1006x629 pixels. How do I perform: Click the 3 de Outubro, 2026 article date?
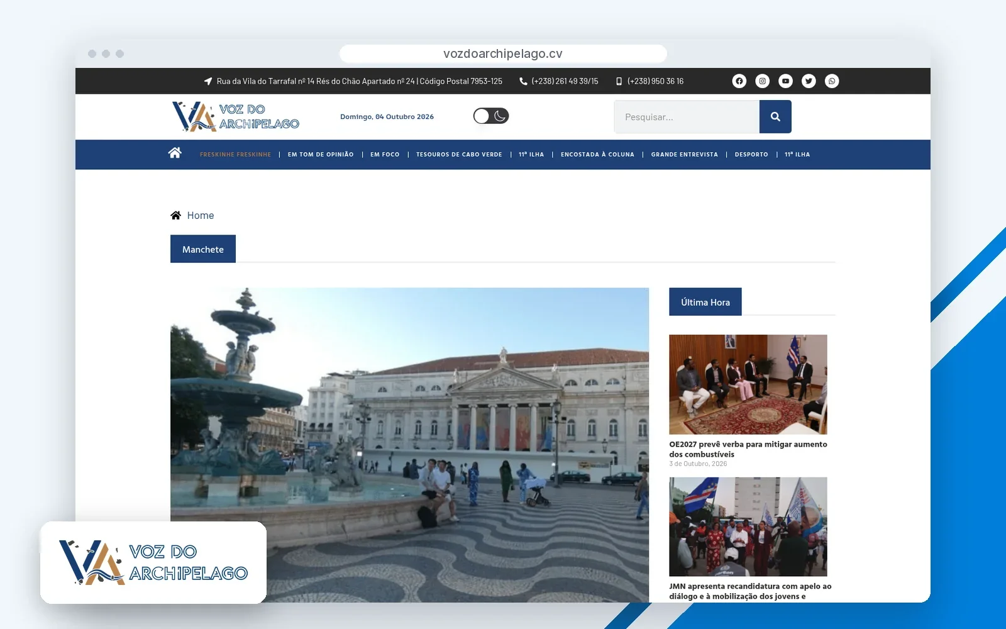coord(698,464)
